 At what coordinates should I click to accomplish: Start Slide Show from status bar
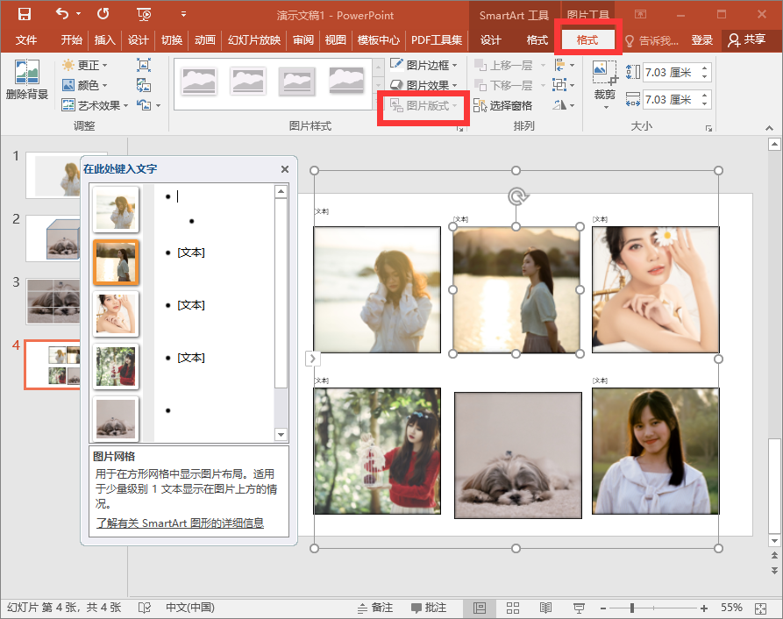(580, 608)
